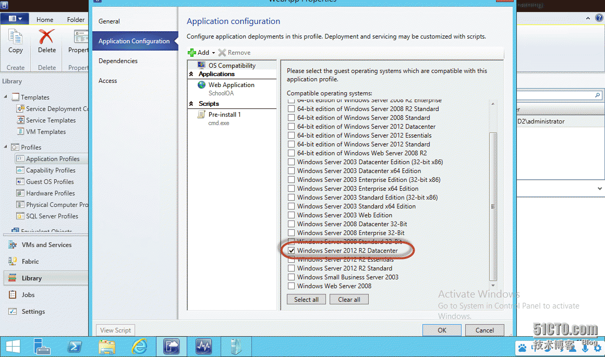Click the help question mark icon

pos(599,18)
